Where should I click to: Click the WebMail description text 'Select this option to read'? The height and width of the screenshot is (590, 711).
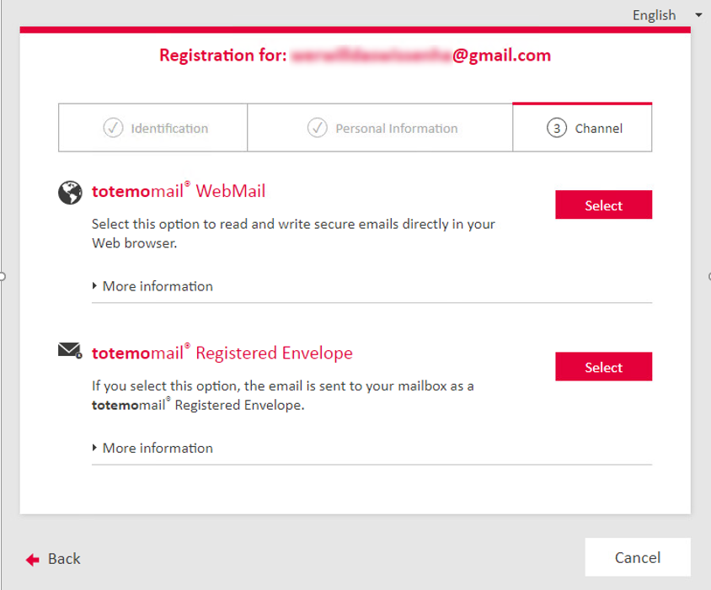pyautogui.click(x=293, y=233)
